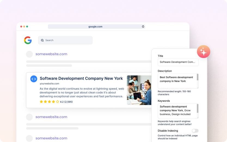Open the topmost somewebsite.com link

(51, 54)
